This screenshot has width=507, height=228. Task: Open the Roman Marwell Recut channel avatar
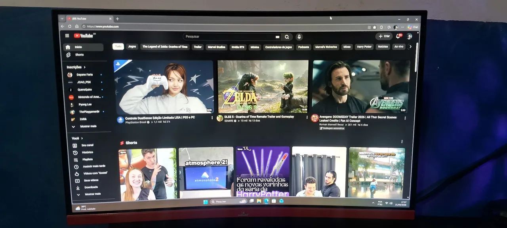(315, 118)
